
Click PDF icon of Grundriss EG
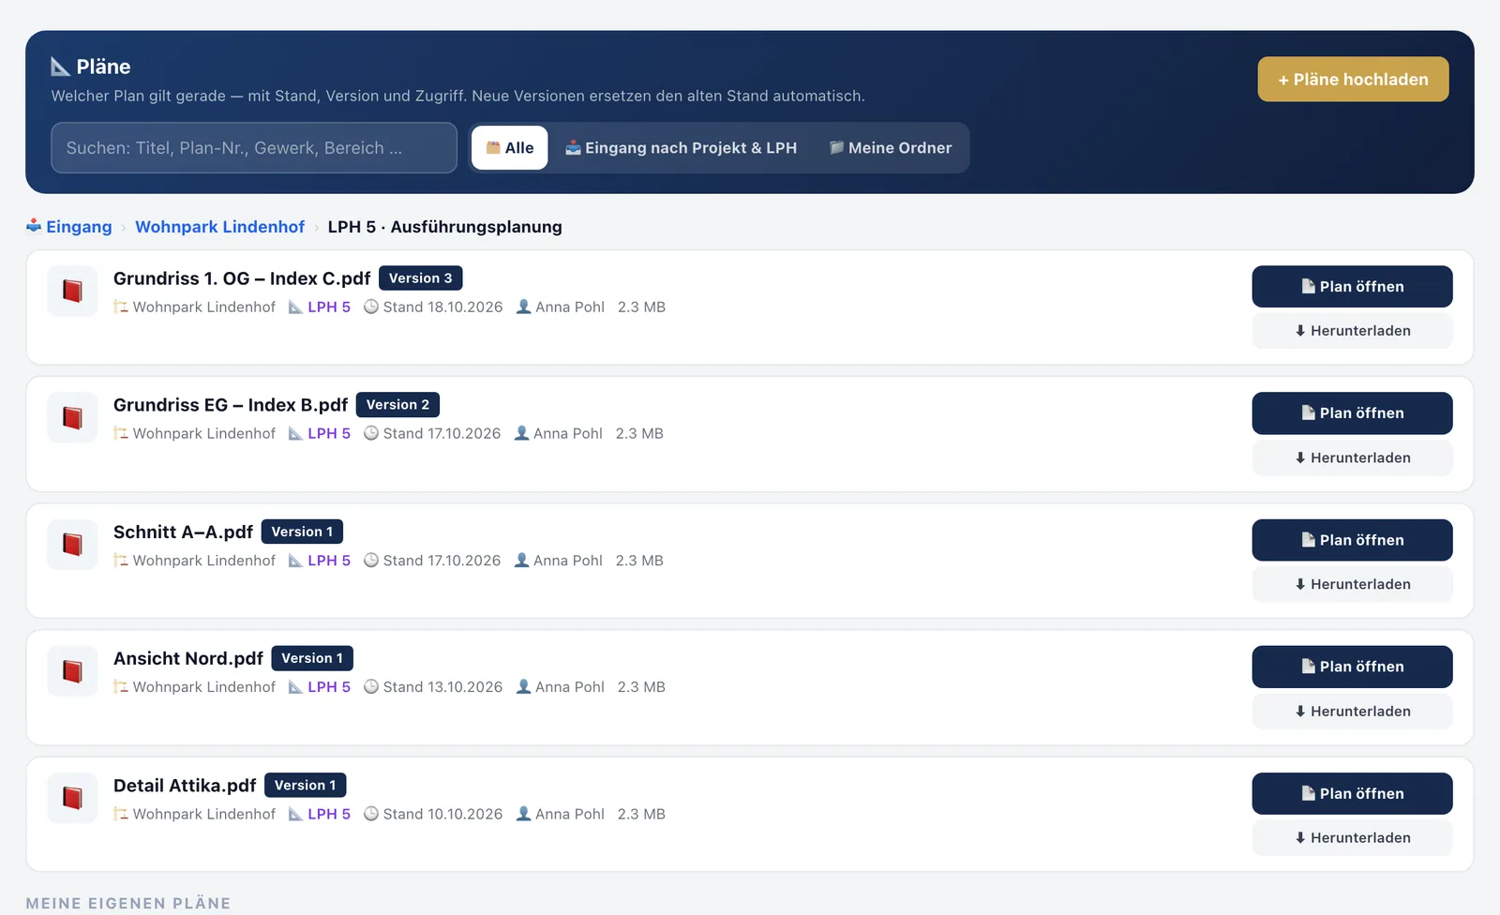(x=72, y=417)
